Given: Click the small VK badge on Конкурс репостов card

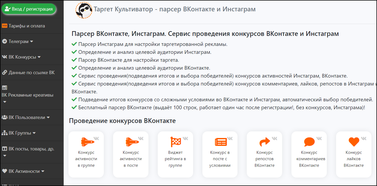Looking at the screenshot, I should (275, 139).
